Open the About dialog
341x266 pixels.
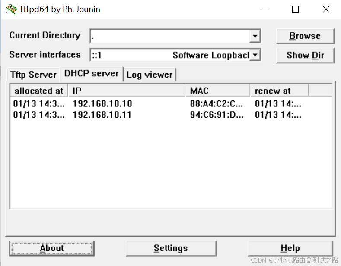(x=52, y=248)
